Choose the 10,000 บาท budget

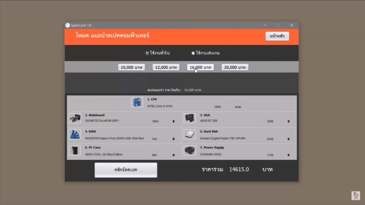point(131,67)
